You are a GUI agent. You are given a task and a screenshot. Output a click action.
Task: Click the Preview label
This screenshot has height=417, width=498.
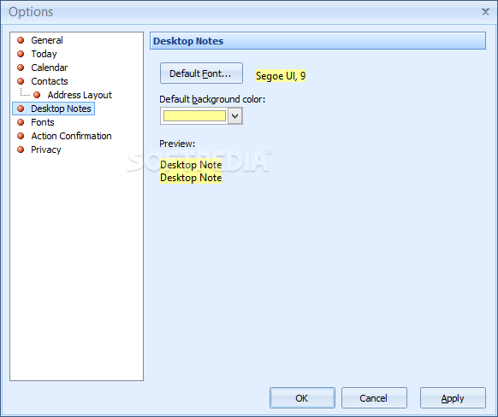[177, 144]
